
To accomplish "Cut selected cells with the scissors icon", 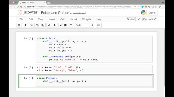I will click(32, 25).
